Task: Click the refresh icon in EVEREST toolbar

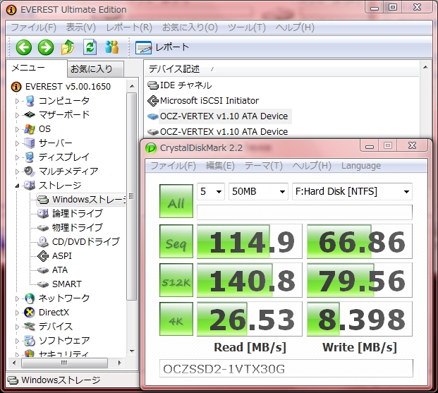Action: pyautogui.click(x=90, y=47)
